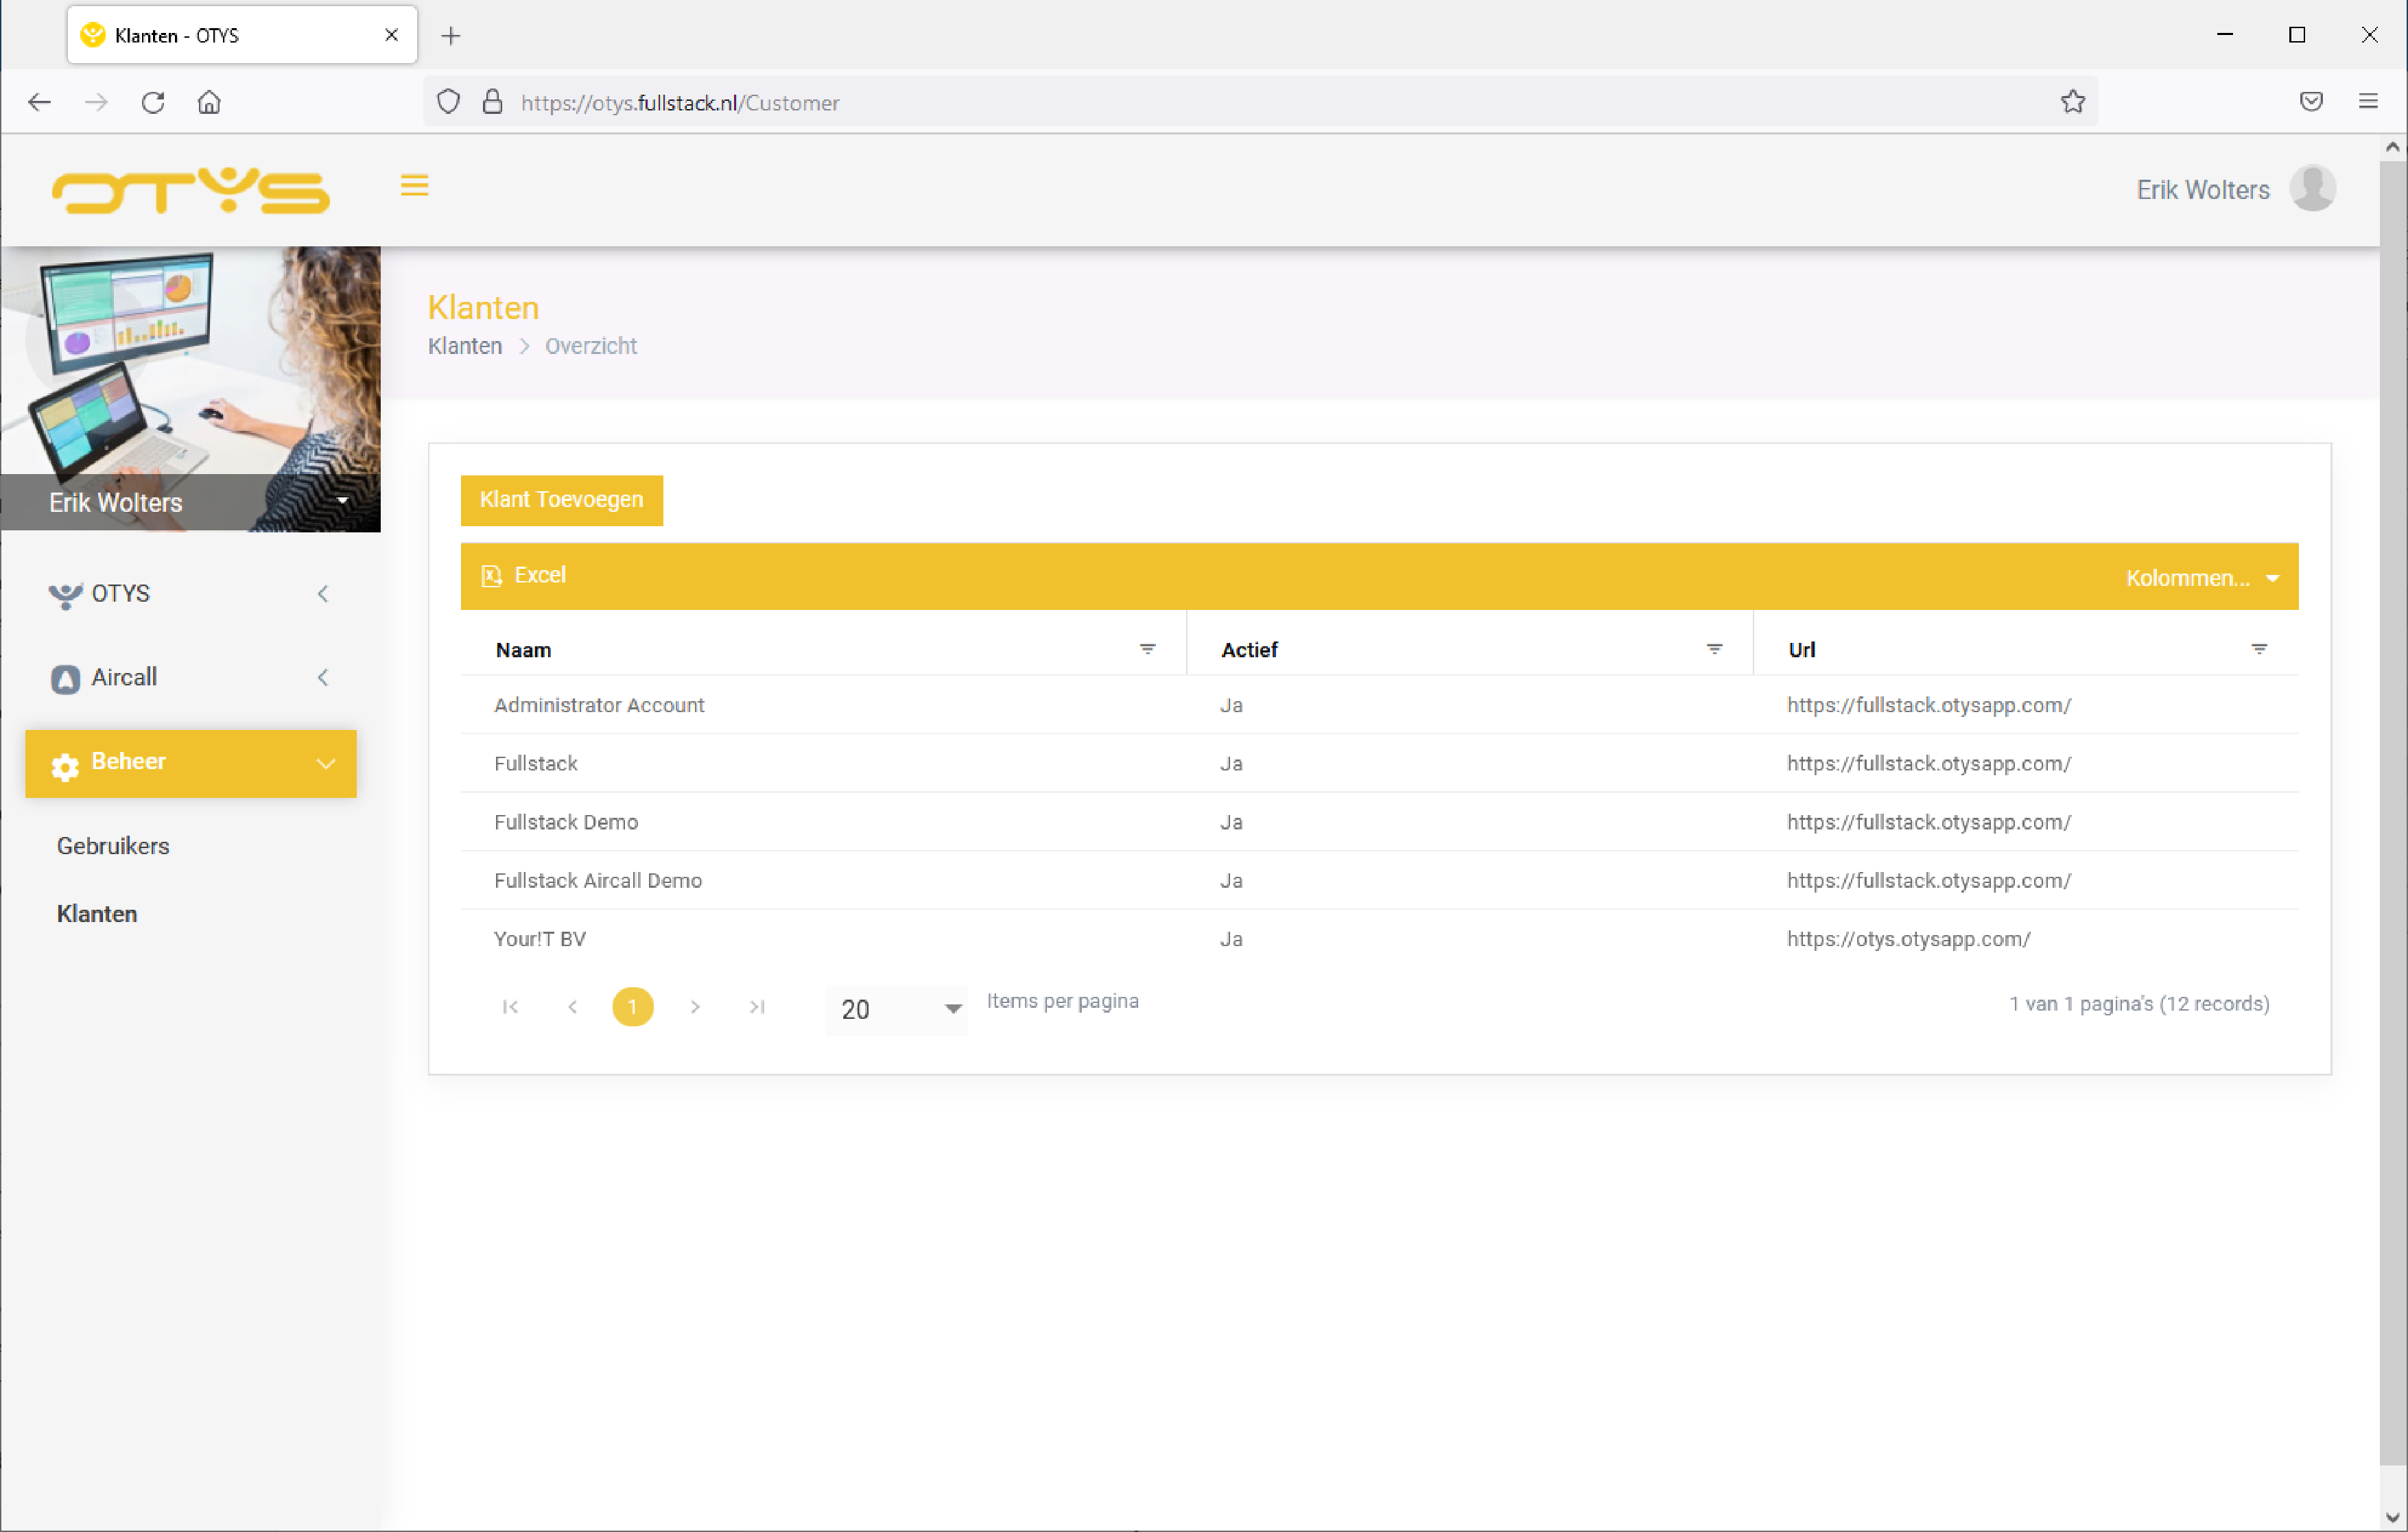Viewport: 2408px width, 1532px height.
Task: Save to Pocket icon in toolbar
Action: (2311, 102)
